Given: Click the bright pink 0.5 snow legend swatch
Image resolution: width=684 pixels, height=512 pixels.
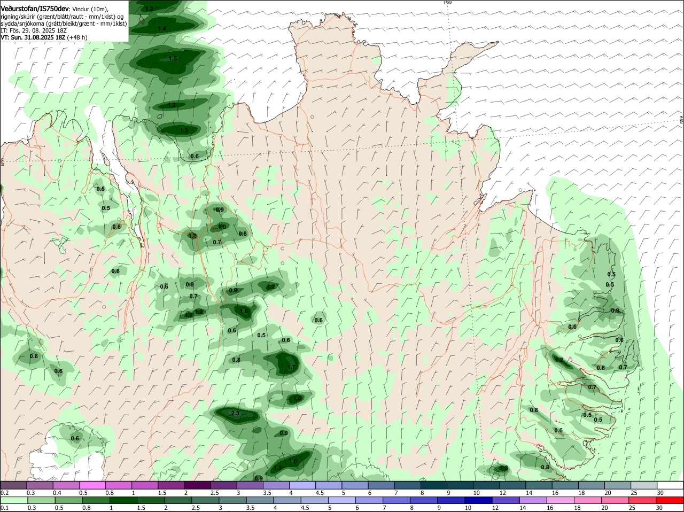Looking at the screenshot, I should coord(92,485).
